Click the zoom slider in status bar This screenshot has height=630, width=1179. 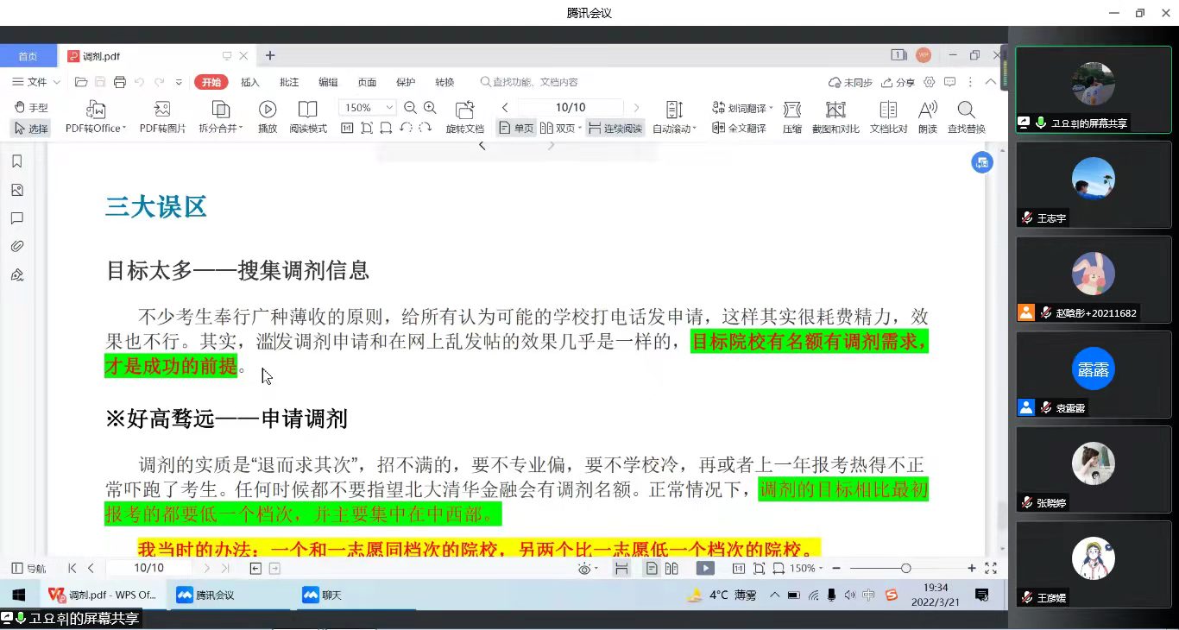click(x=905, y=568)
